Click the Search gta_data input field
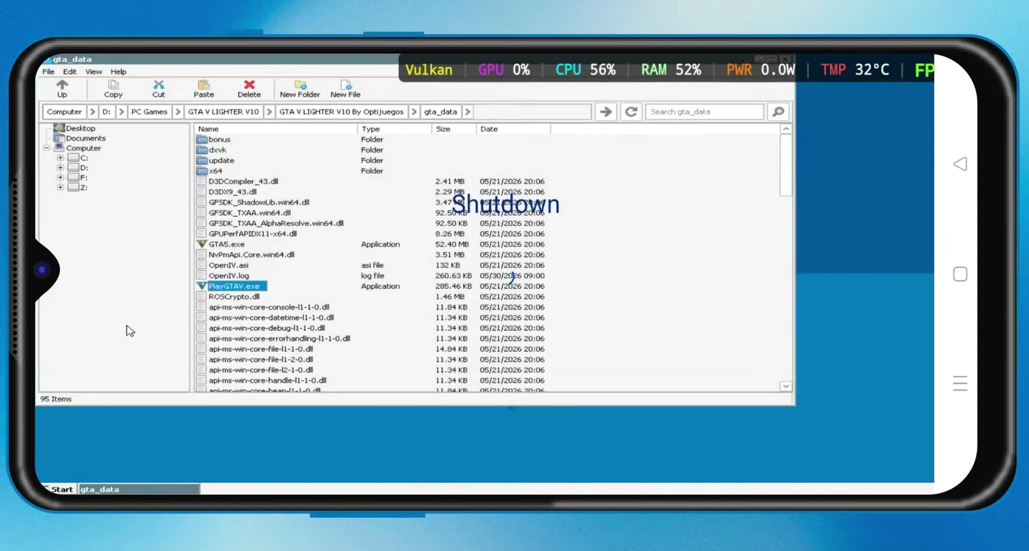This screenshot has width=1029, height=551. (705, 111)
